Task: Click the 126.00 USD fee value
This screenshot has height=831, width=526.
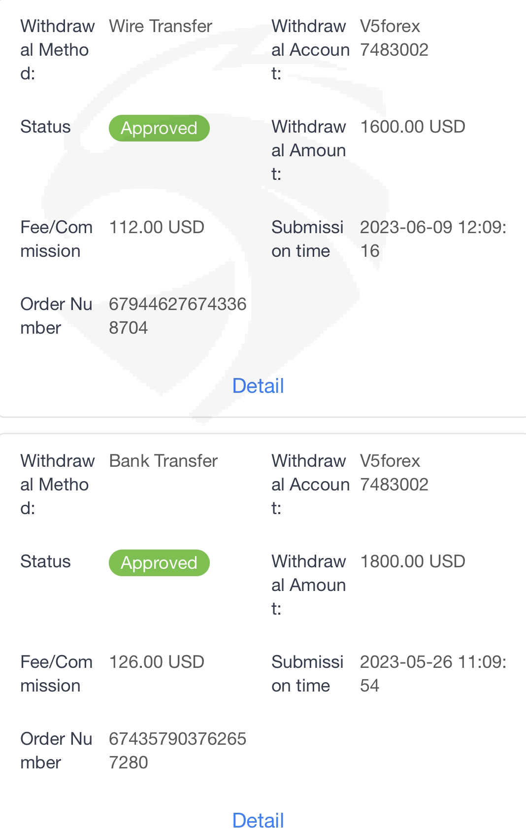Action: tap(157, 662)
